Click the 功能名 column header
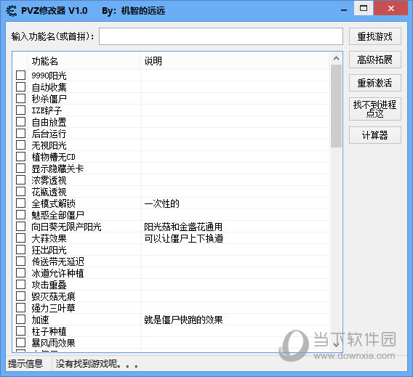Screen dimensions: 413x377 tap(84, 61)
